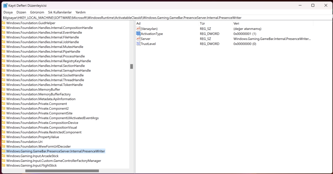Open the Sık Kullanılanlar menu
This screenshot has width=333, height=174.
60,12
